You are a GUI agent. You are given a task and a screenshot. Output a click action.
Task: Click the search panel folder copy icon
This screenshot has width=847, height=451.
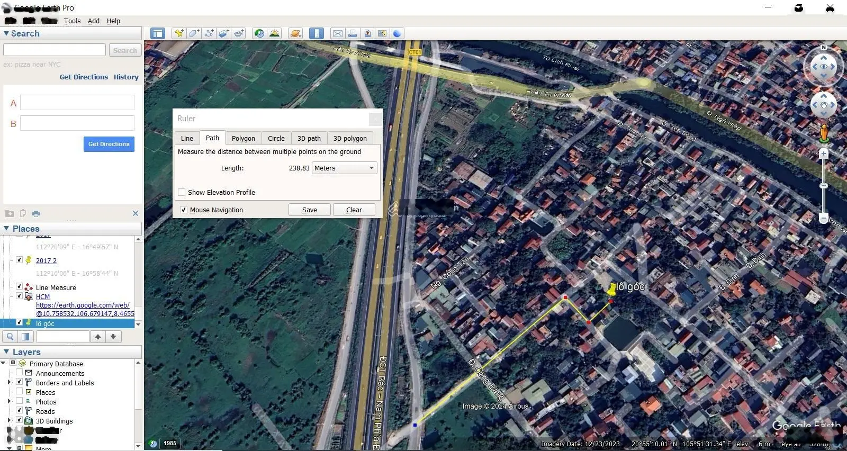pos(10,213)
